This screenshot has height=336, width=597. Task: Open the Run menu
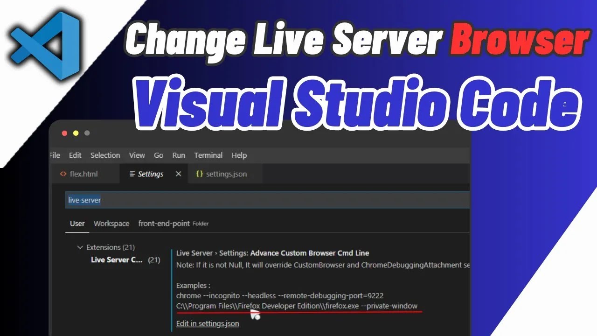coord(179,155)
